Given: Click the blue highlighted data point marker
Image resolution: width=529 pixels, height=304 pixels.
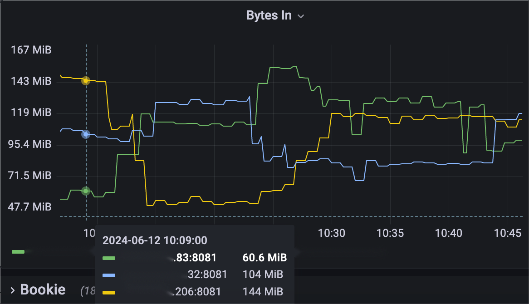Looking at the screenshot, I should [x=86, y=134].
